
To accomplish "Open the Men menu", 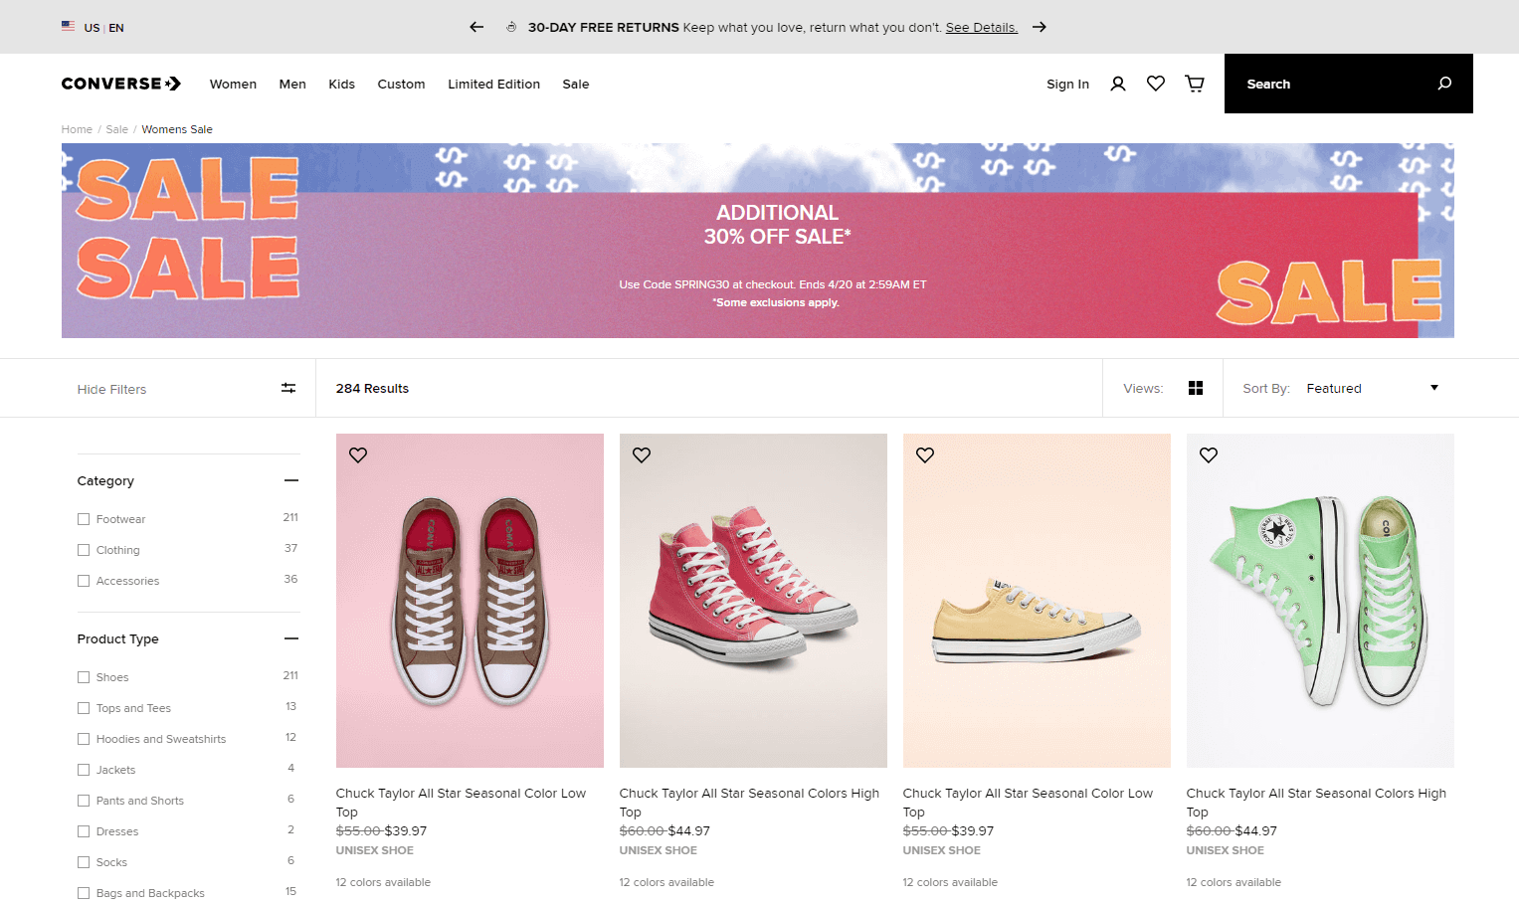I will [x=292, y=85].
